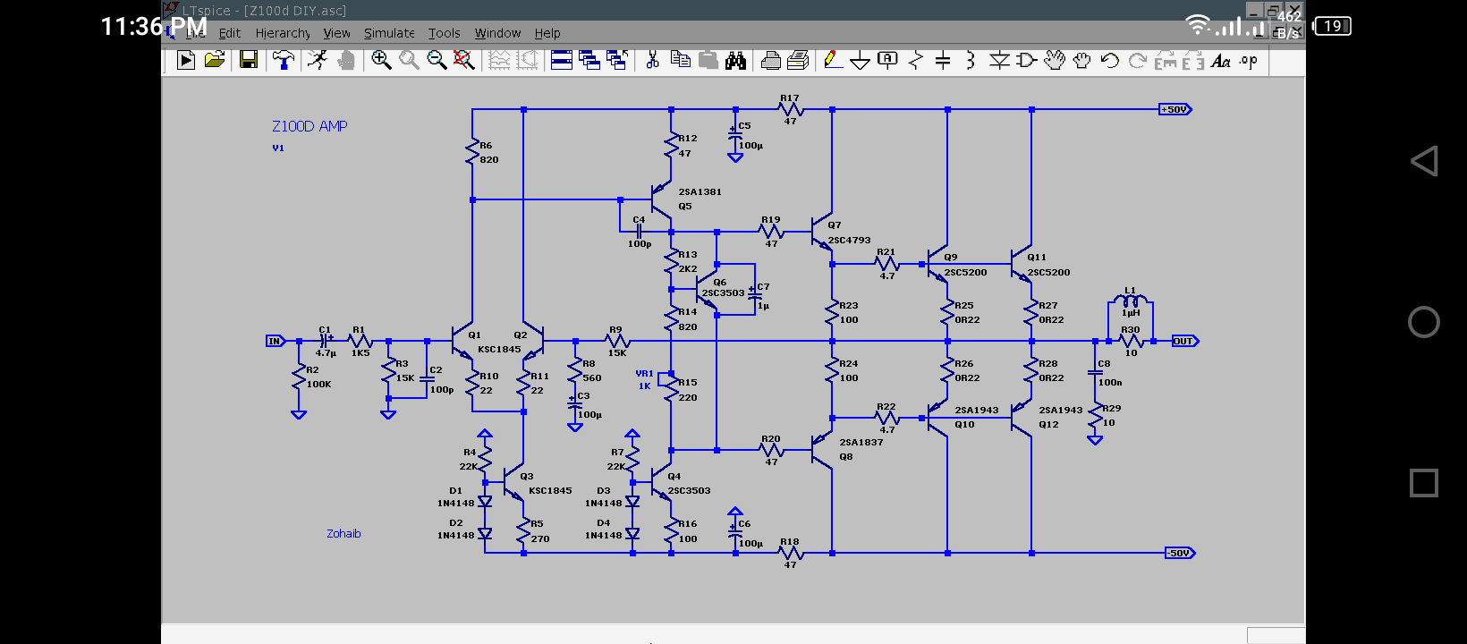Image resolution: width=1467 pixels, height=644 pixels.
Task: Add text with the Aa tool
Action: click(1221, 61)
